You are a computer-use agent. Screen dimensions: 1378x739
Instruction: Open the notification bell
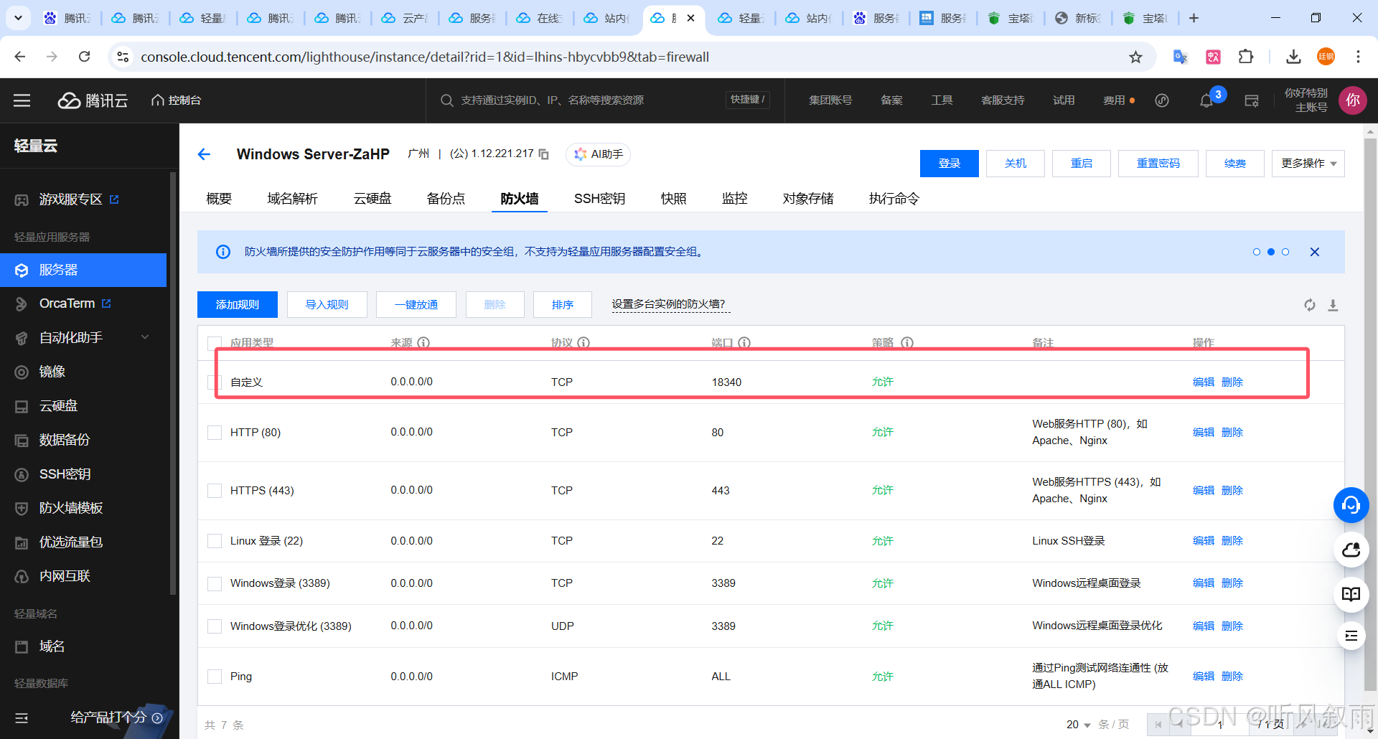[x=1206, y=100]
